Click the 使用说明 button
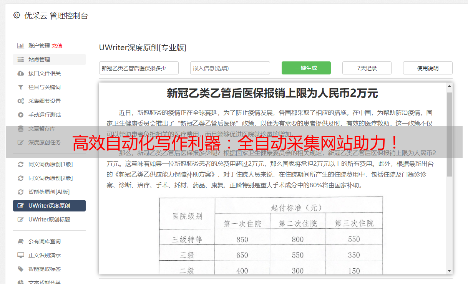Screen dimensions: 468x284 point(428,68)
